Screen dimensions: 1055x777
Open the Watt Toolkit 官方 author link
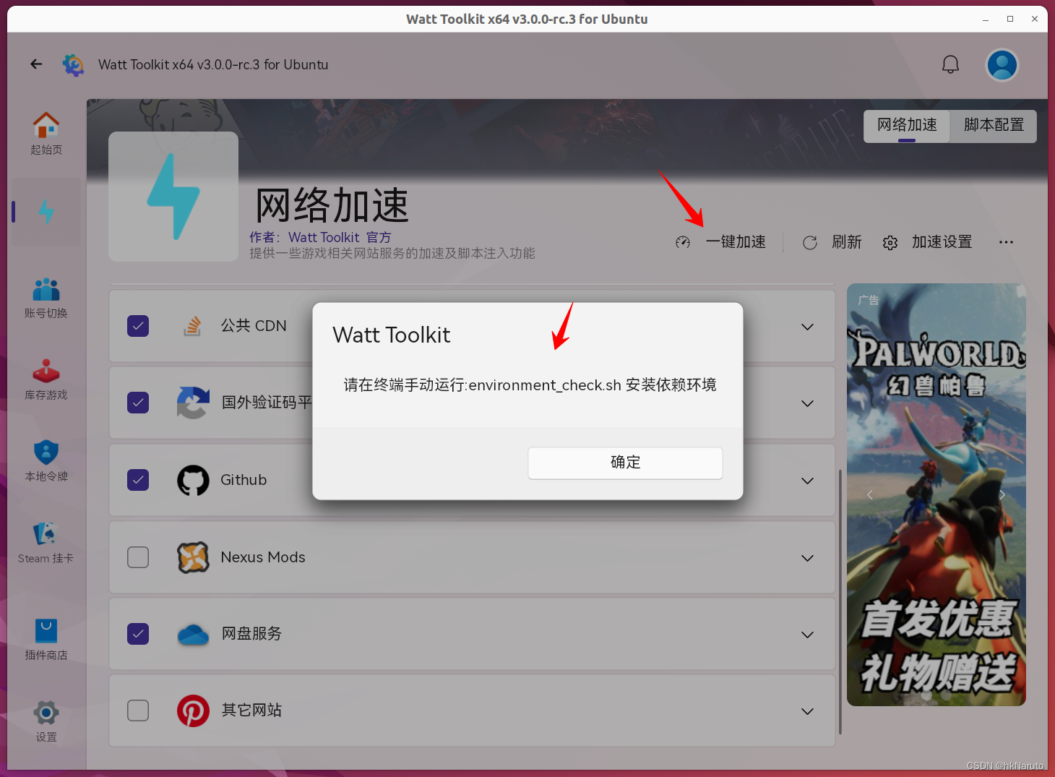(340, 237)
